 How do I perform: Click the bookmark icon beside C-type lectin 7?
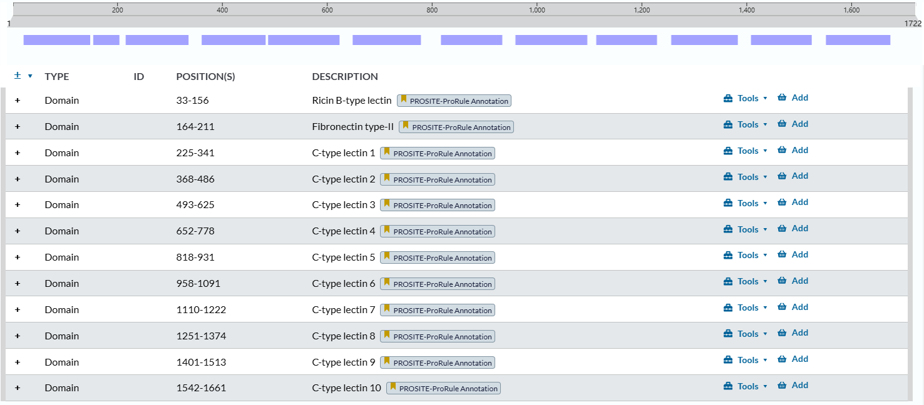pyautogui.click(x=387, y=309)
